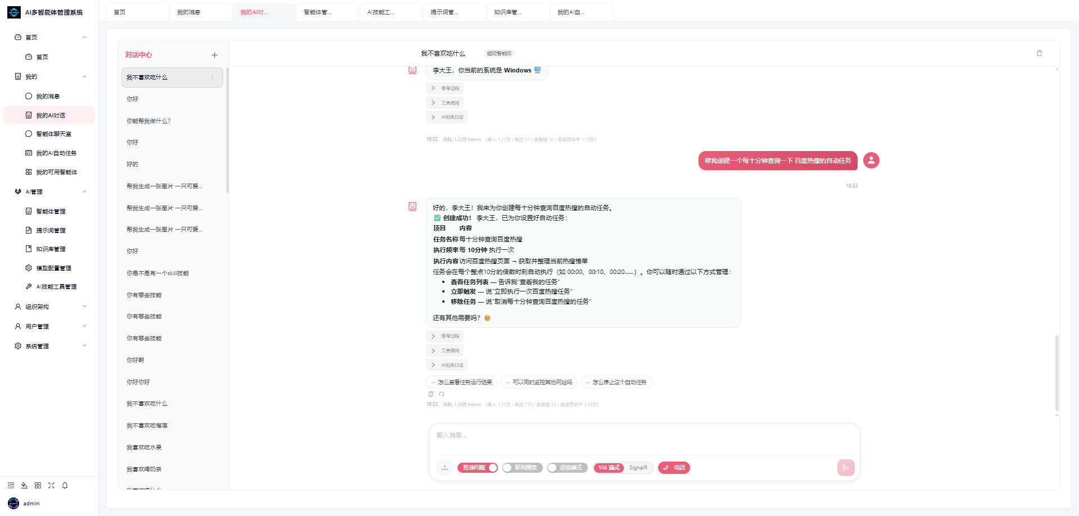Click the admin avatar picture
The image size is (1079, 516).
(13, 503)
